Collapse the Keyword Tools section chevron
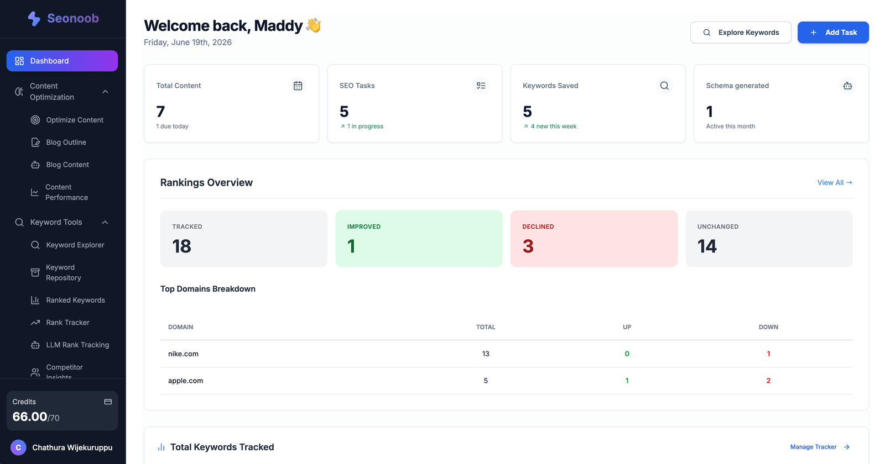 coord(105,222)
